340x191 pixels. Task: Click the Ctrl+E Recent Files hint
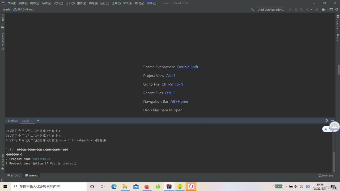coord(170,93)
